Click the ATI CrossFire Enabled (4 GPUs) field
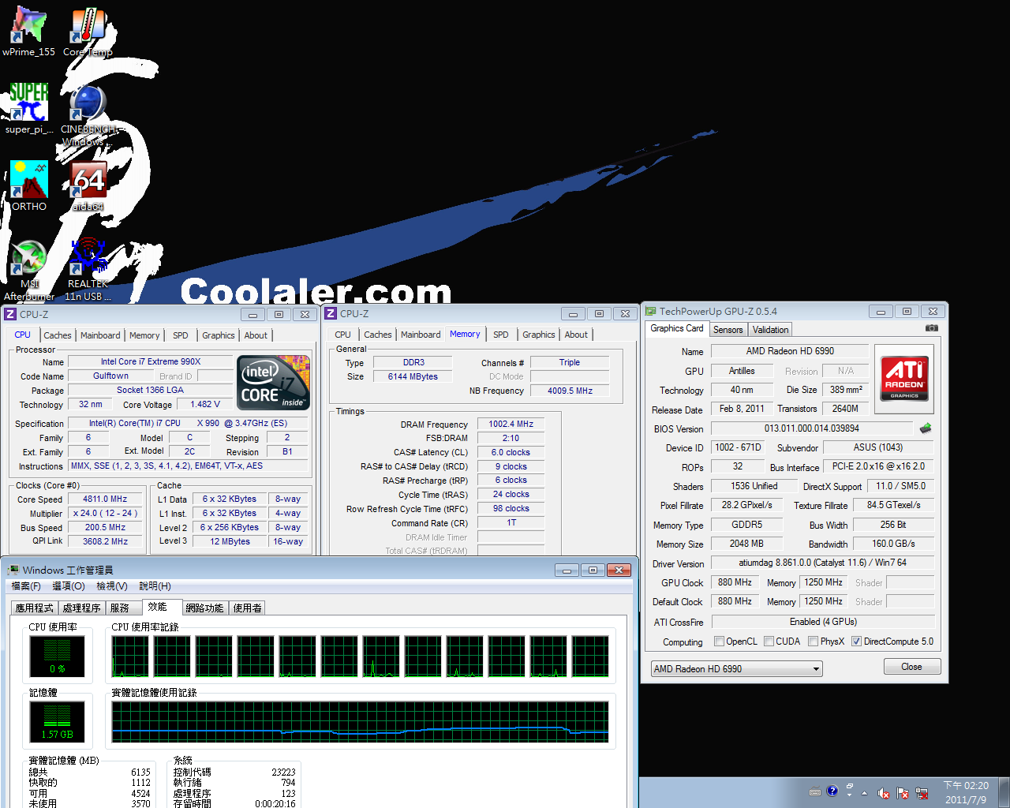This screenshot has width=1010, height=808. click(823, 622)
